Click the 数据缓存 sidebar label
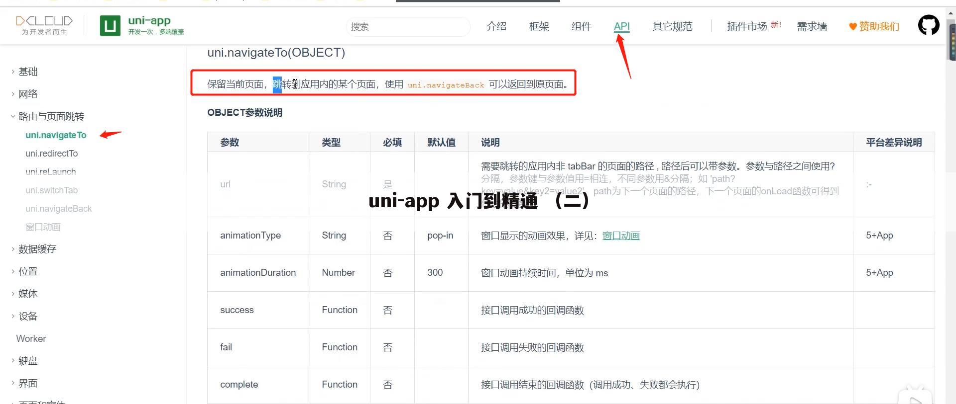 coord(37,249)
